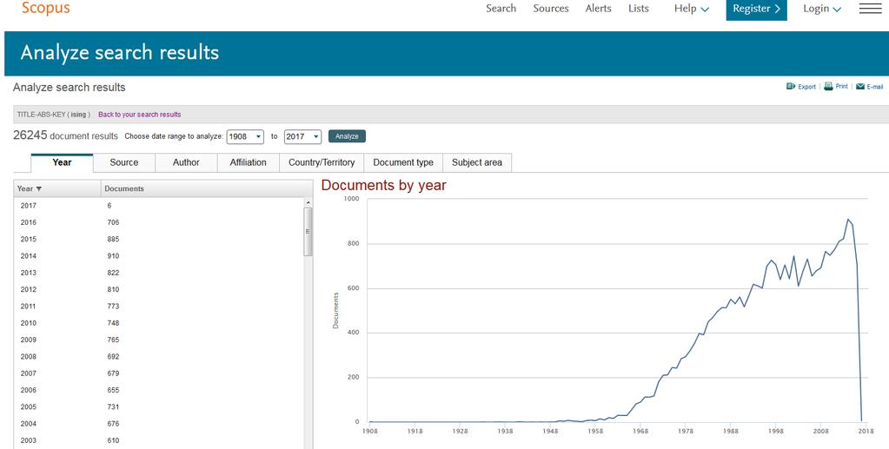
Task: Click the Export icon
Action: (x=791, y=86)
